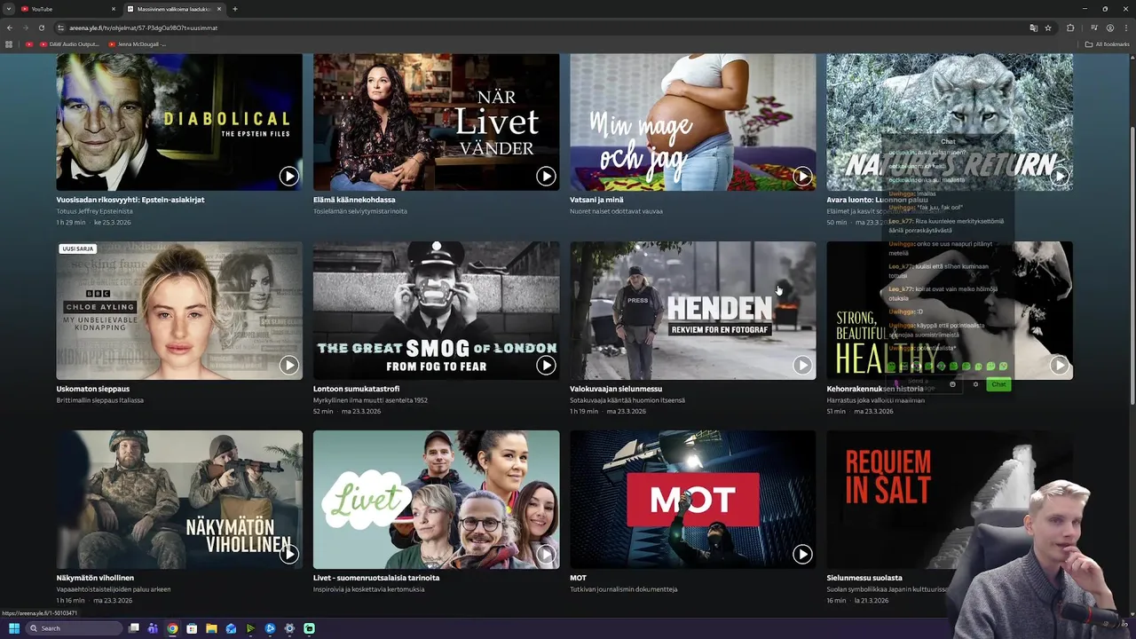Click the green Chat send button in overlay
Viewport: 1136px width, 639px height.
(998, 384)
